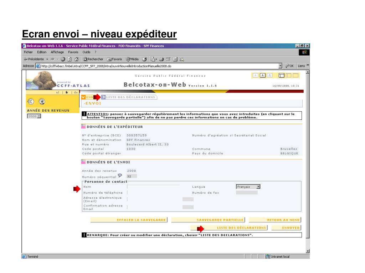Image resolution: width=365 pixels, height=273 pixels.
Task: Select the smallest font size A icon
Action: (255, 75)
